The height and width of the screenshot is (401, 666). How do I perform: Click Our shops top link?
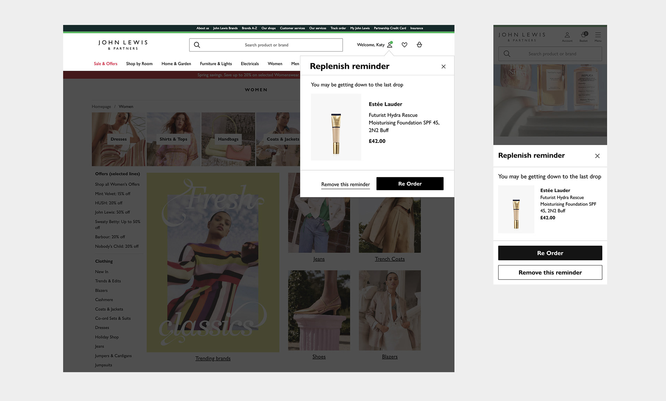click(268, 28)
